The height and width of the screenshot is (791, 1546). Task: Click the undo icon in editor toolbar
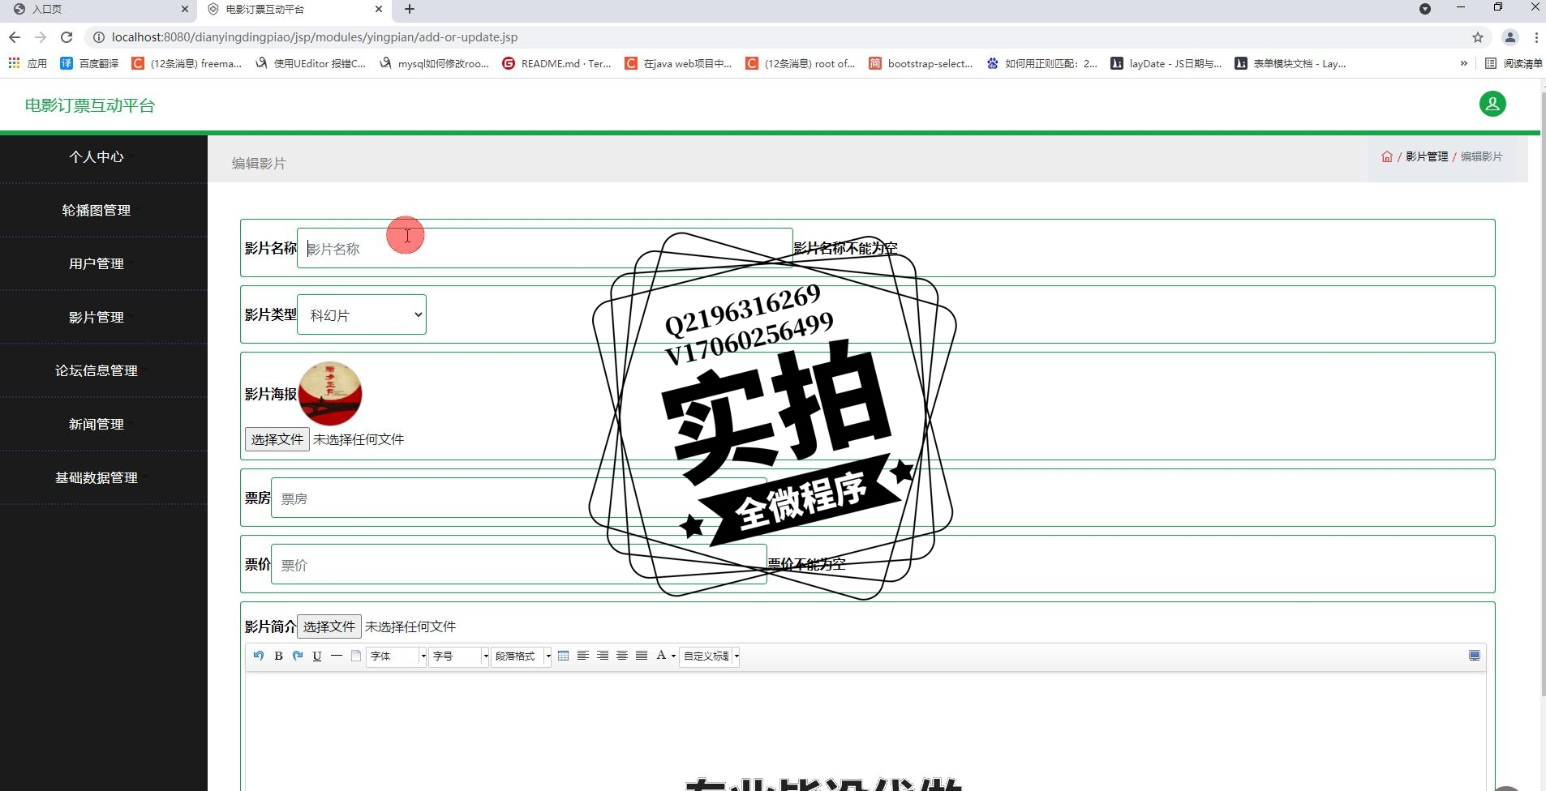click(x=259, y=656)
